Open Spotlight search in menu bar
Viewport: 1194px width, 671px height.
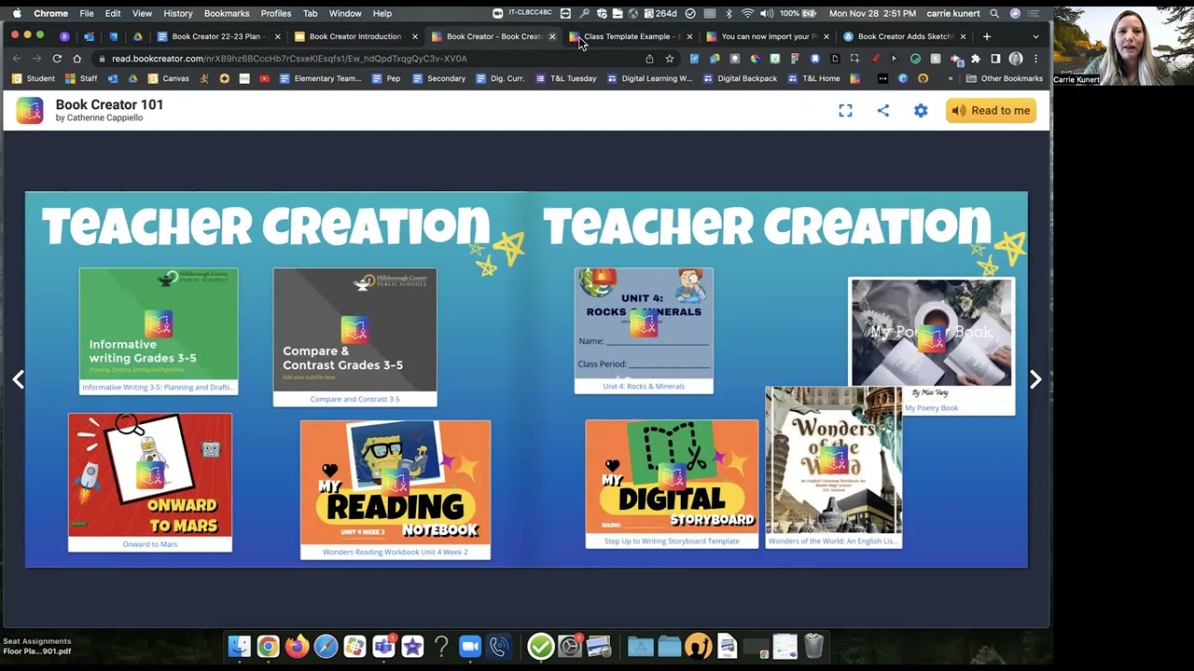click(x=994, y=13)
